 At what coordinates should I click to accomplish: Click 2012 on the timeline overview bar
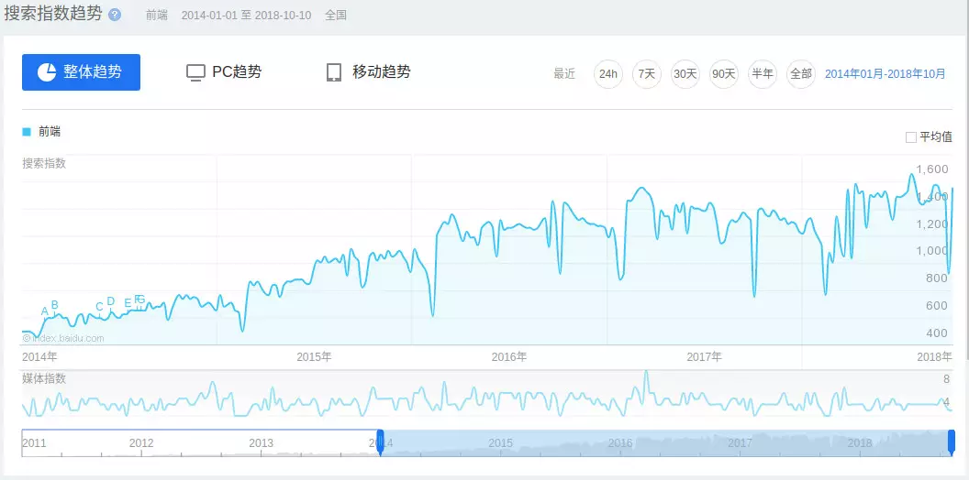141,442
